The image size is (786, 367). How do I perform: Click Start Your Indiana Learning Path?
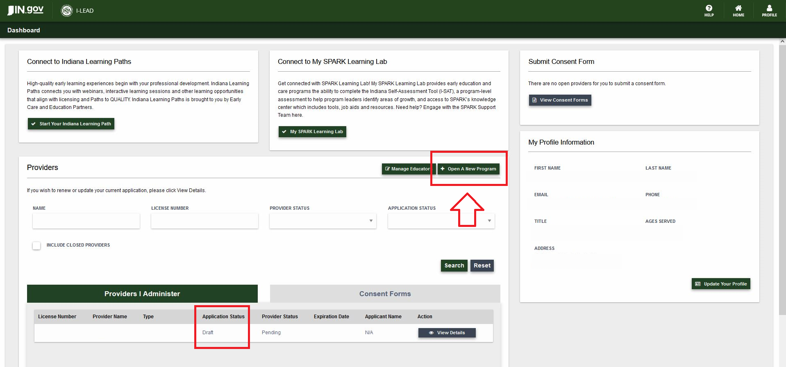71,124
